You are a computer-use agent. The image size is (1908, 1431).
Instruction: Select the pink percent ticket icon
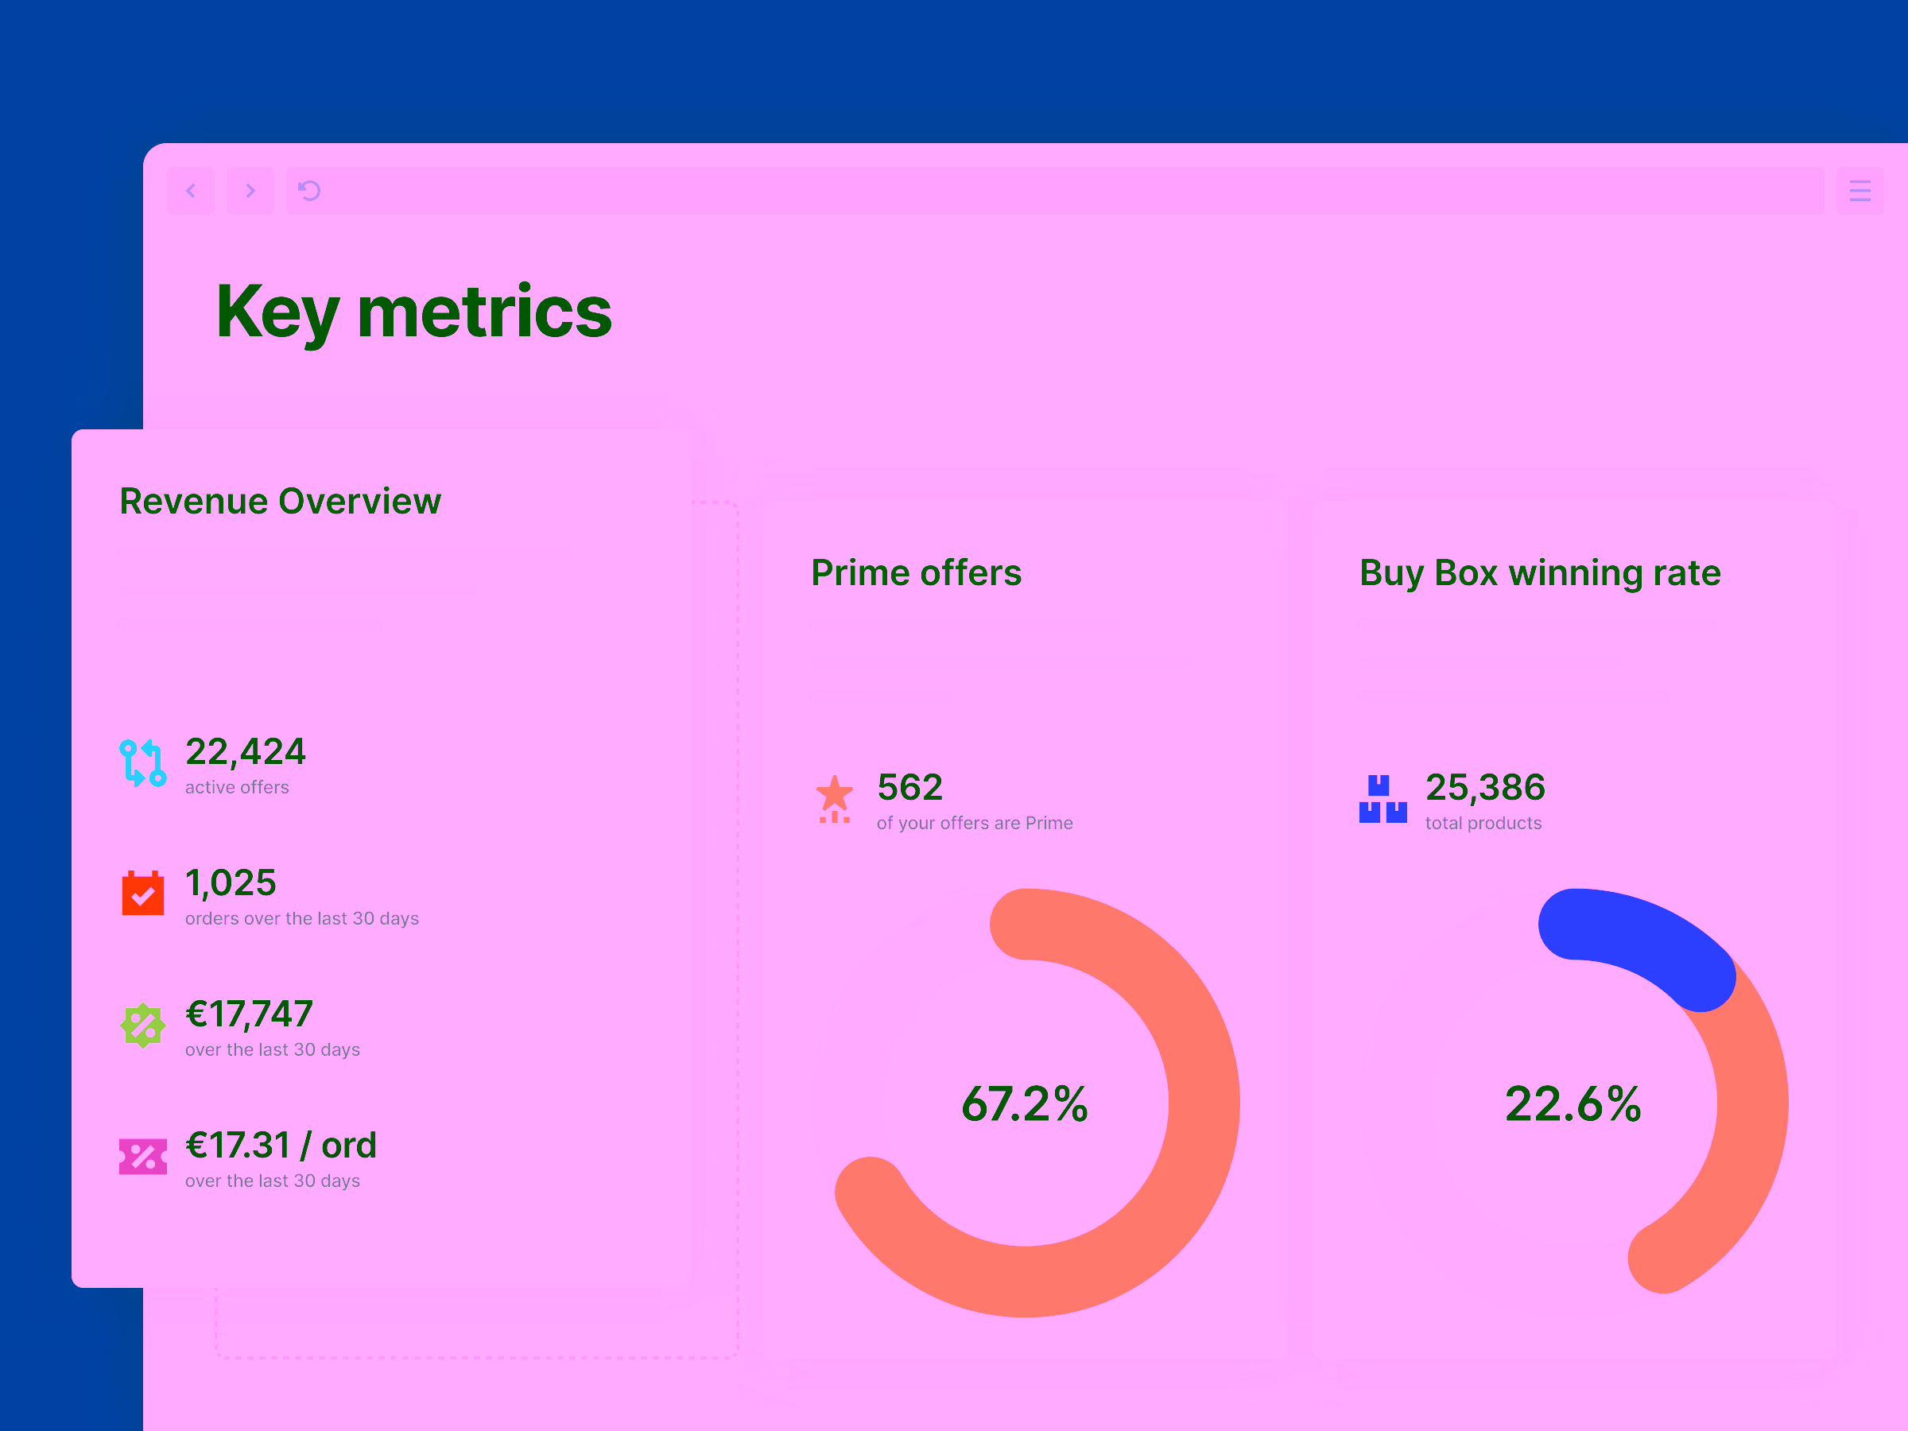(142, 1157)
